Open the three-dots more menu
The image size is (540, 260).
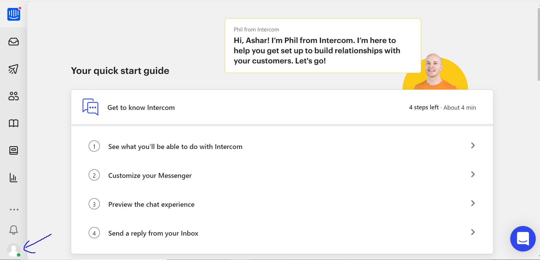click(x=14, y=210)
